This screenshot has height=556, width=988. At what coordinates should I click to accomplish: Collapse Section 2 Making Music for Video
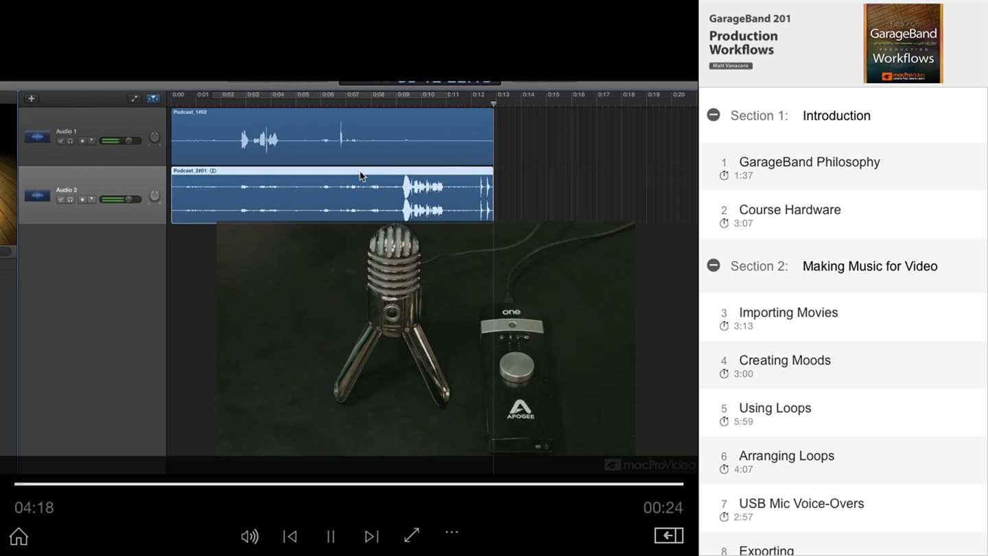coord(714,266)
